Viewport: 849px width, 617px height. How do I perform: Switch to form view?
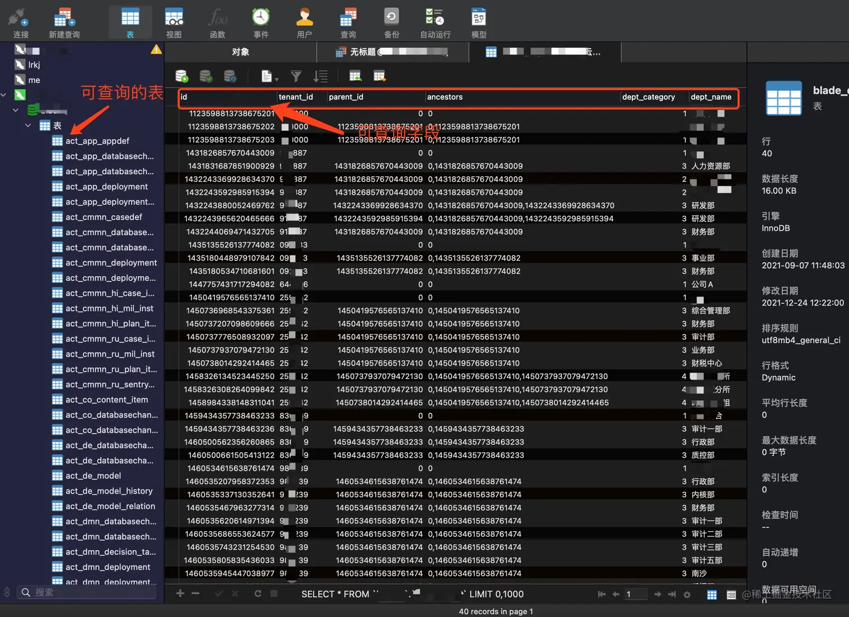click(x=731, y=595)
